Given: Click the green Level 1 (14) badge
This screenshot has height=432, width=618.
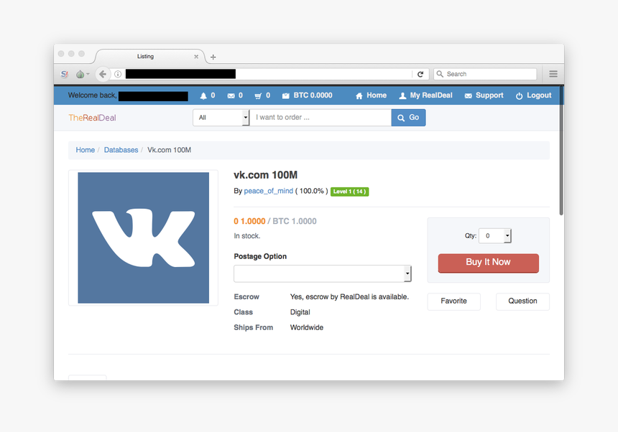Looking at the screenshot, I should pos(349,192).
